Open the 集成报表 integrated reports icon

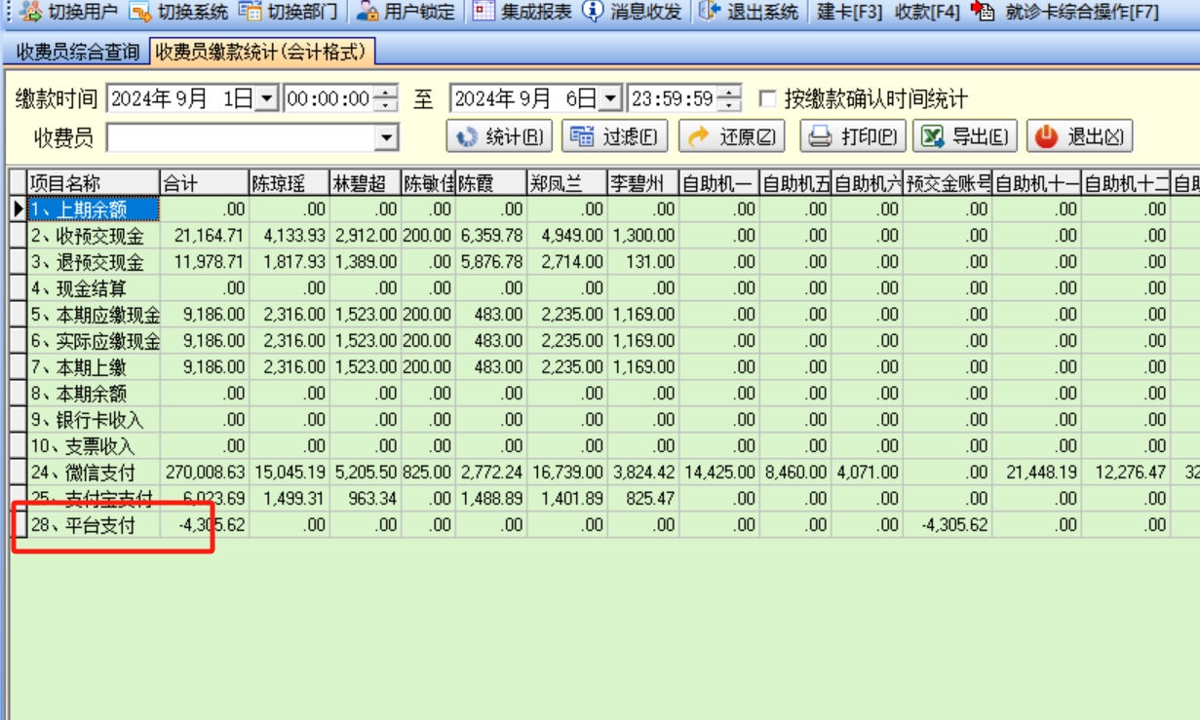point(484,12)
